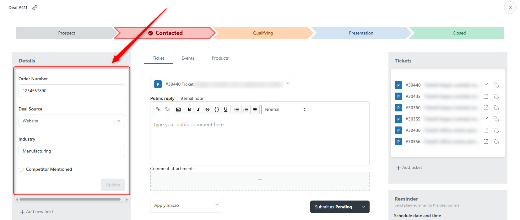Click the insert link icon in editor toolbar
The image size is (520, 220).
158,110
